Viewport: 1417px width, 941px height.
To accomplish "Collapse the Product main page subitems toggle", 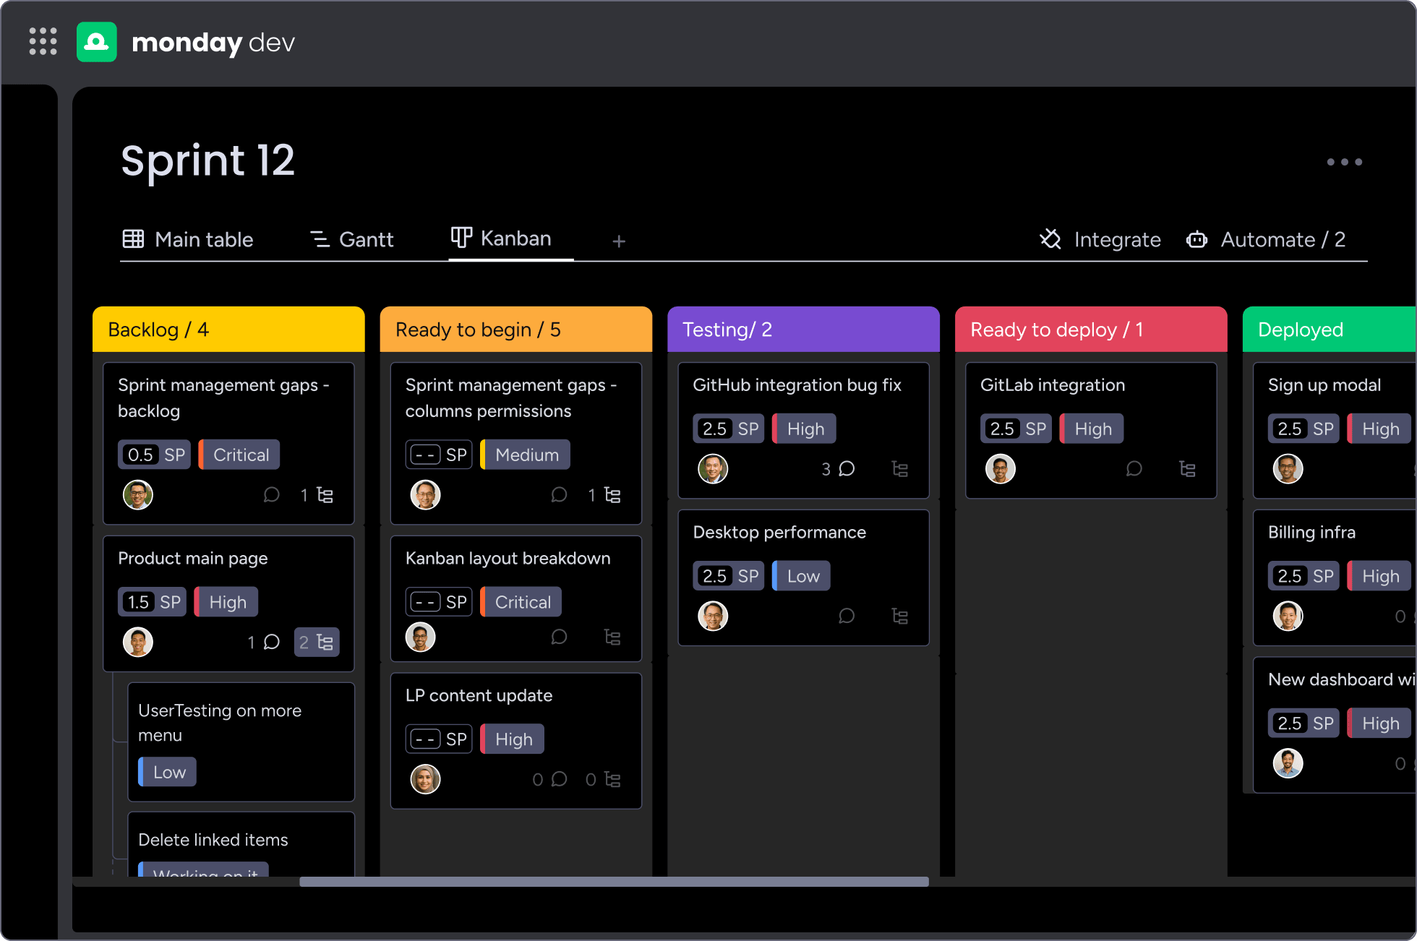I will pos(317,643).
